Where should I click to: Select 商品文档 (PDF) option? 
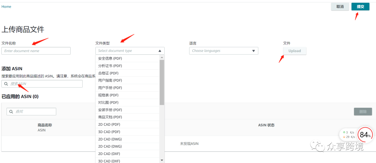(127, 117)
